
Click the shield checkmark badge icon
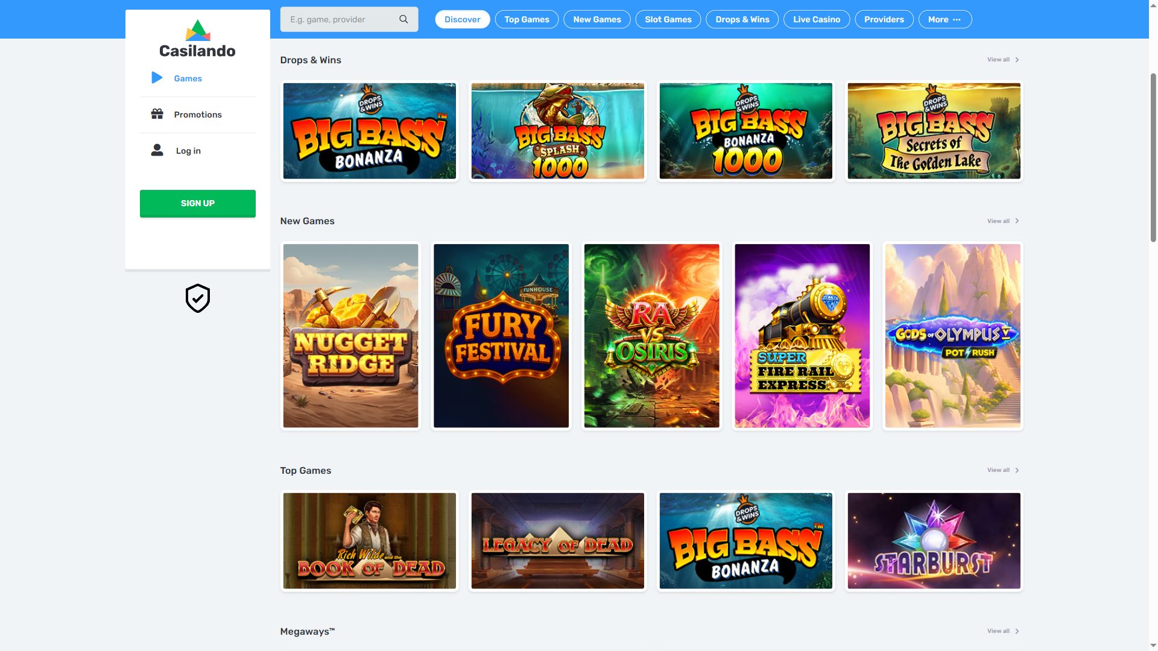[x=197, y=298]
